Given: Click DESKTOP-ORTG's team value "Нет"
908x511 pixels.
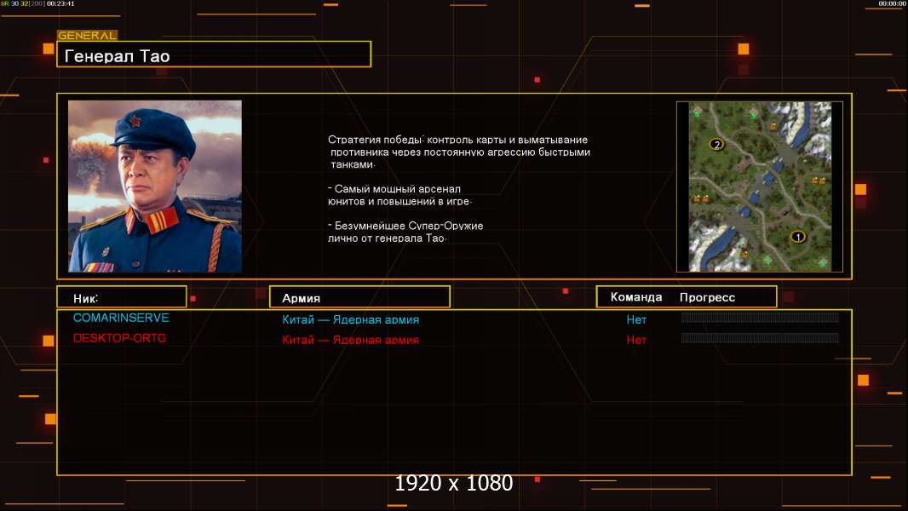Looking at the screenshot, I should coord(635,341).
